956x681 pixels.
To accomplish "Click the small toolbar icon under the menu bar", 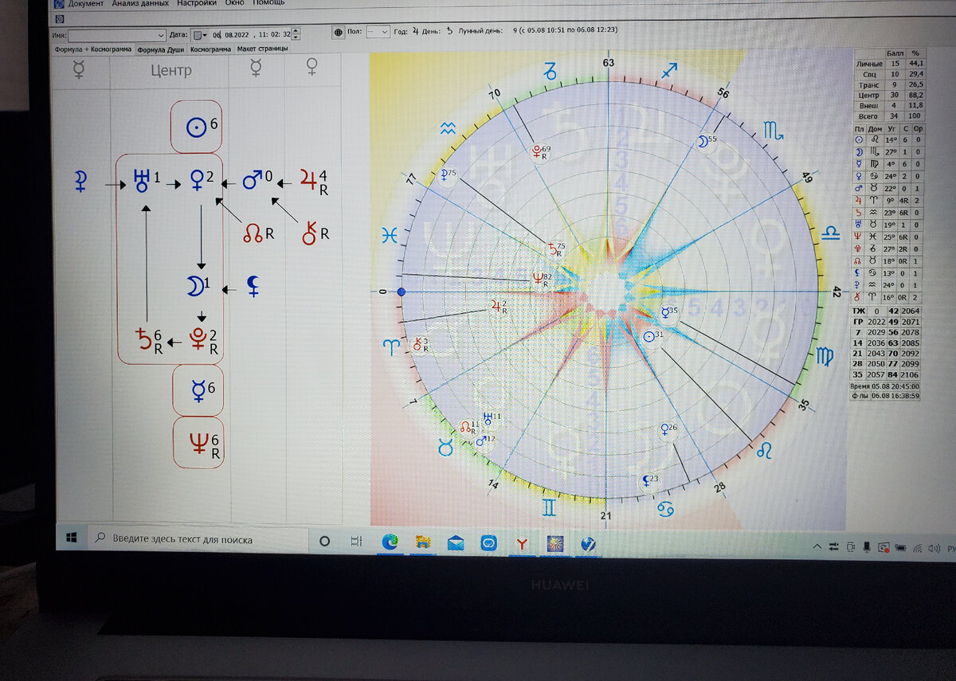I will 61,18.
